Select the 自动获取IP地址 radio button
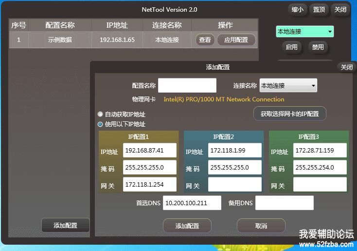 pyautogui.click(x=101, y=115)
